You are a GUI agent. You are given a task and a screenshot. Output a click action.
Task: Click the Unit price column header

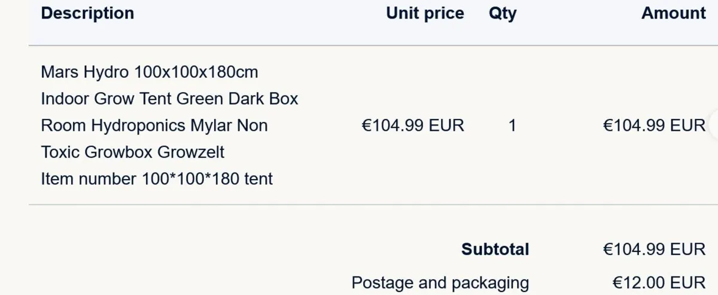coord(425,13)
